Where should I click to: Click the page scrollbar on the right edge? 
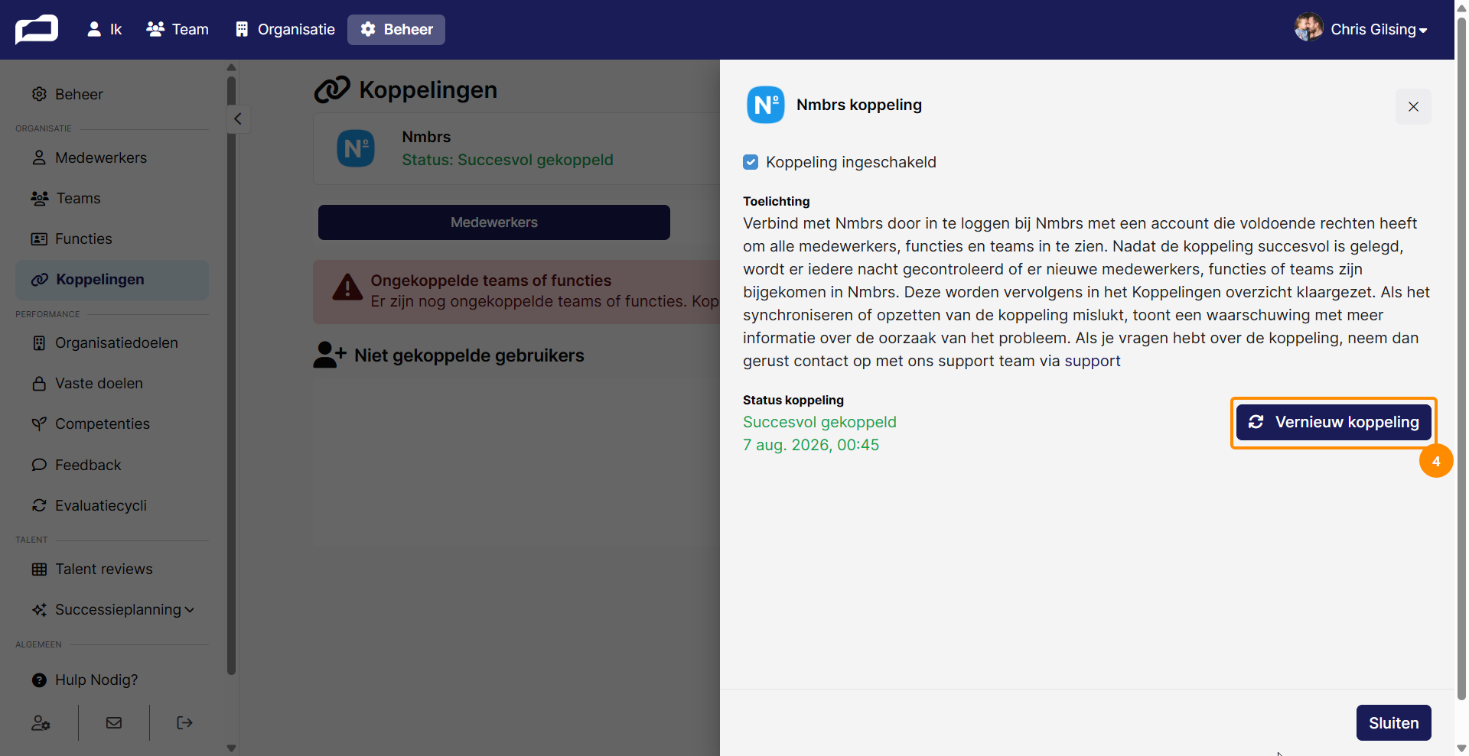tap(1461, 359)
